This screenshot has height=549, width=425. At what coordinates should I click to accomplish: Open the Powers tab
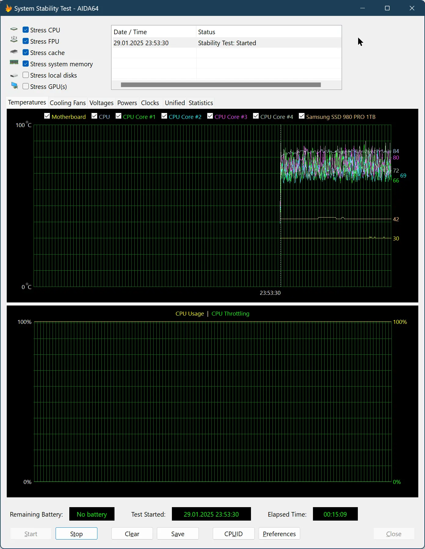[x=127, y=103]
